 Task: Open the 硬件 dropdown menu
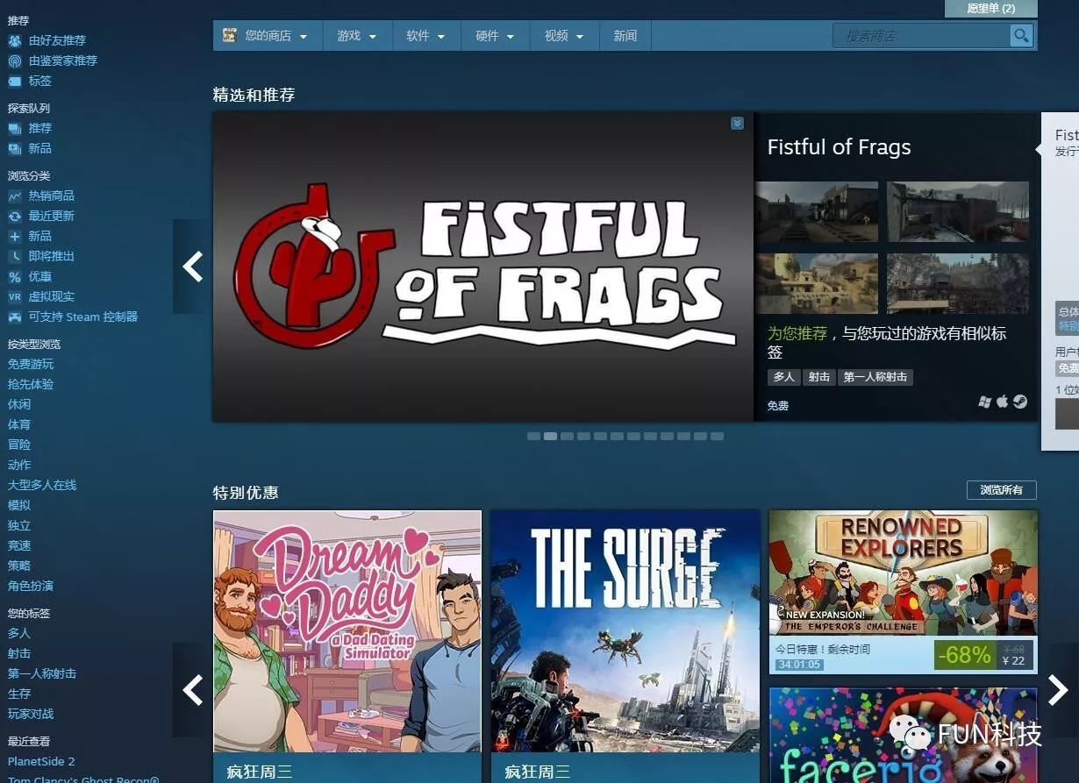click(495, 36)
